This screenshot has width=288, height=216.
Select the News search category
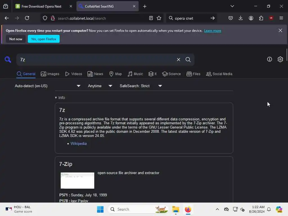click(x=95, y=74)
